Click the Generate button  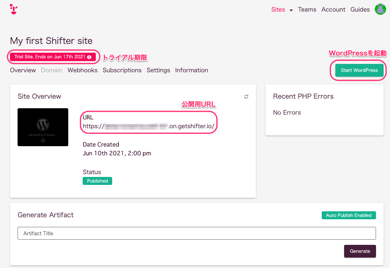point(360,251)
